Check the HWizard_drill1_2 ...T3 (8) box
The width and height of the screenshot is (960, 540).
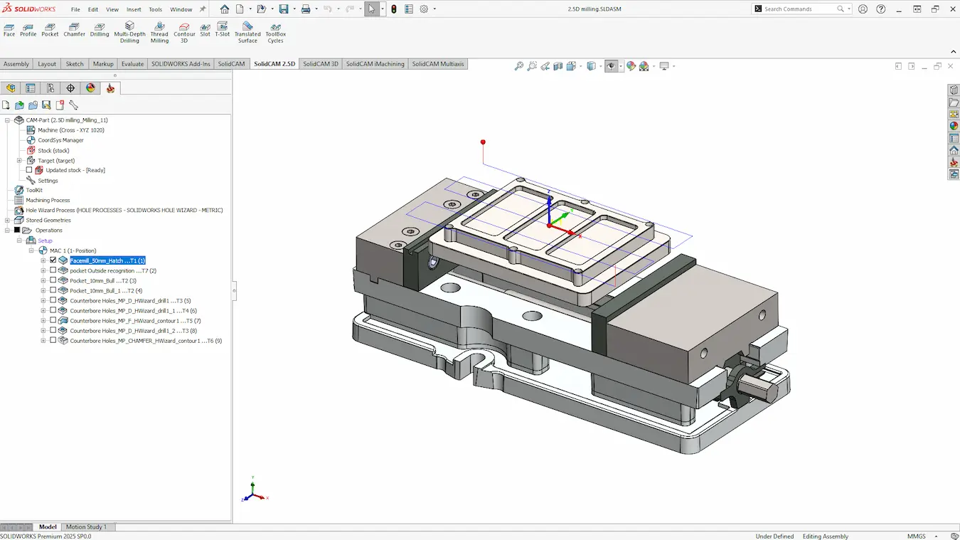(53, 330)
